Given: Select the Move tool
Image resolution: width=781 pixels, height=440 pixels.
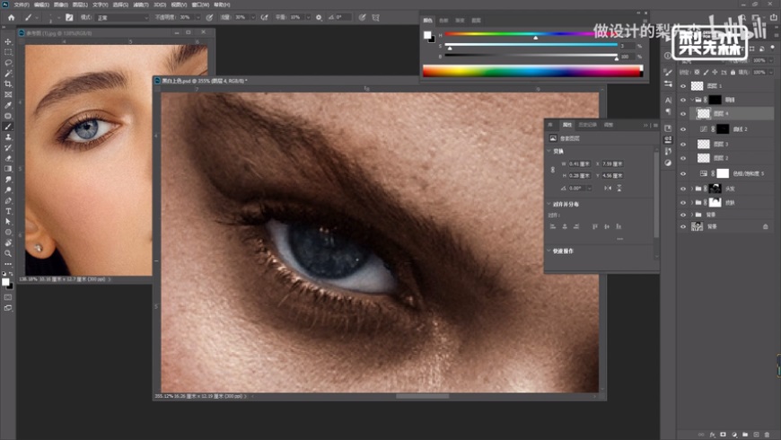Looking at the screenshot, I should [x=8, y=41].
